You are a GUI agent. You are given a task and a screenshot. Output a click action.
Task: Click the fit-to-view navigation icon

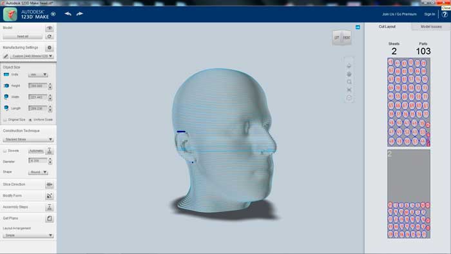point(349,90)
